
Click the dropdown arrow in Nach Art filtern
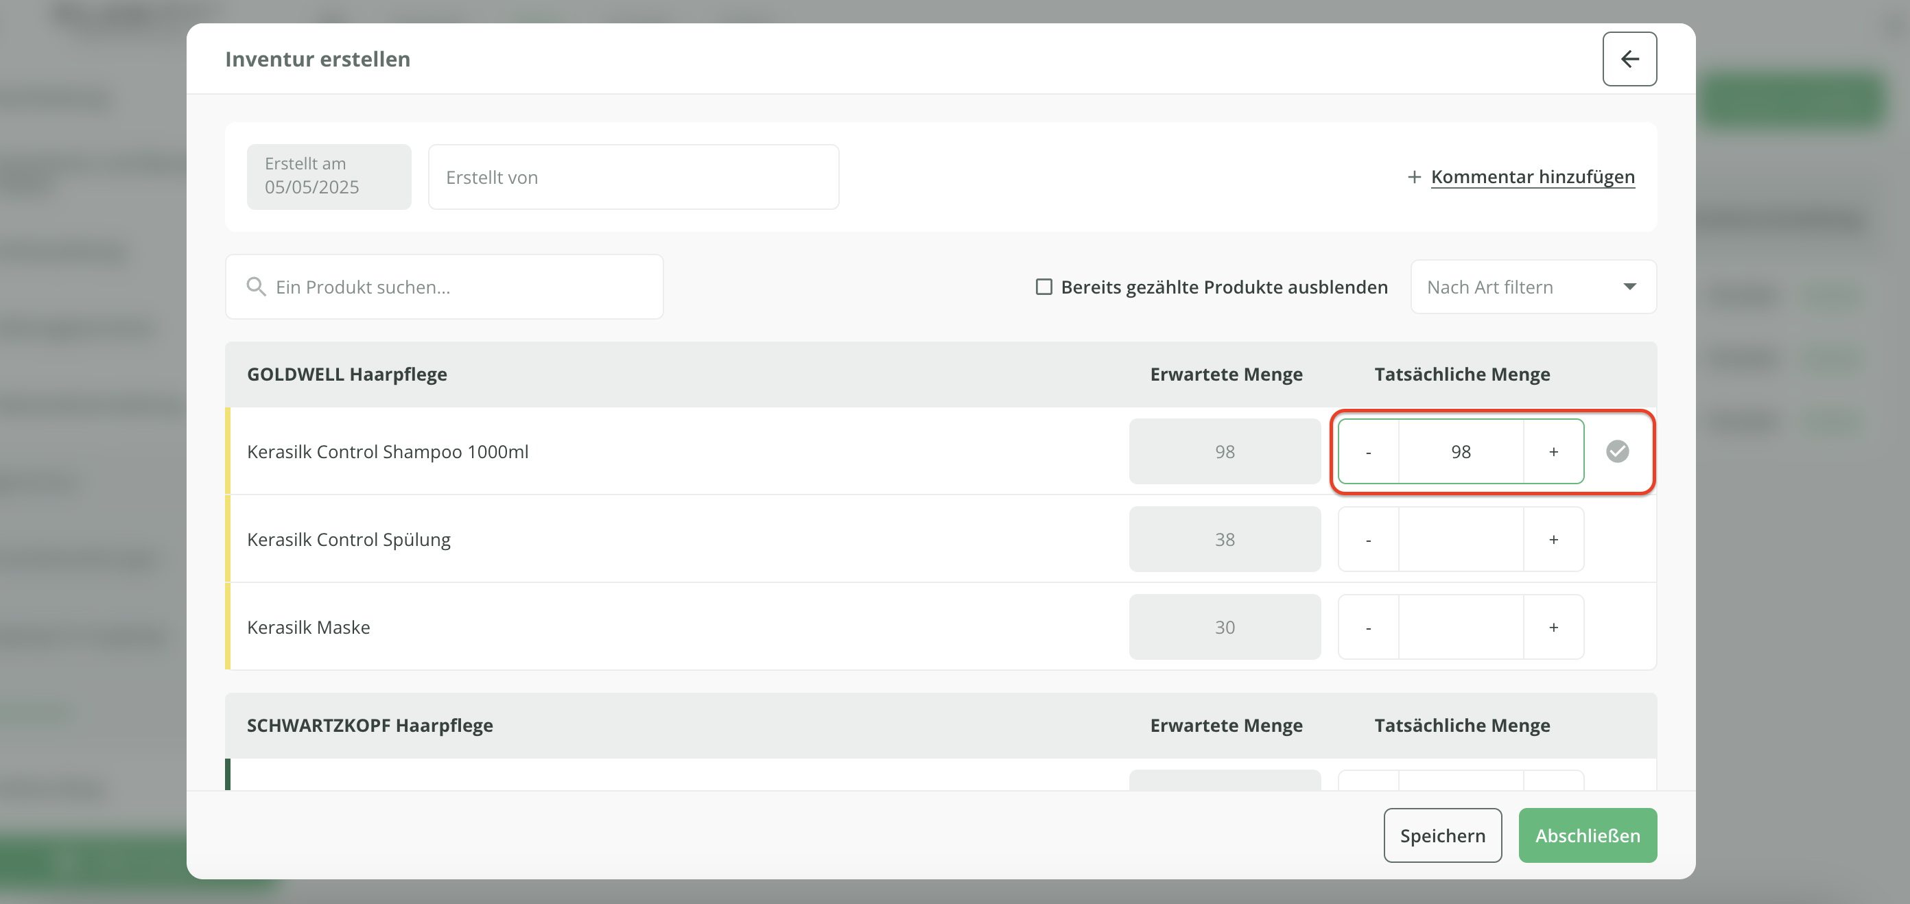coord(1629,287)
